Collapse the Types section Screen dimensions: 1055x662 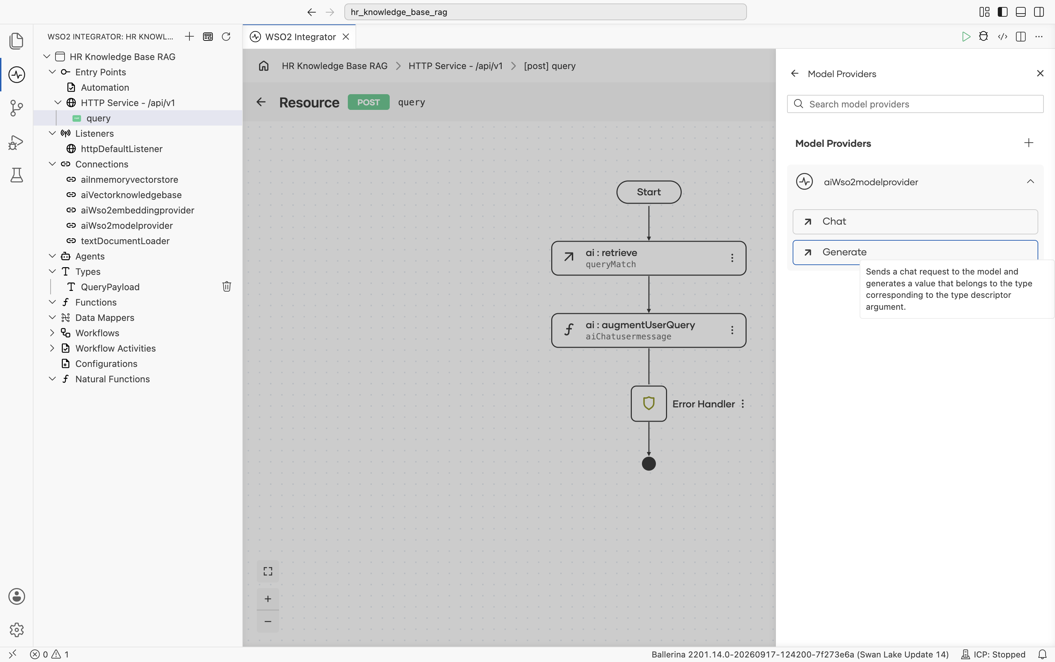point(52,271)
